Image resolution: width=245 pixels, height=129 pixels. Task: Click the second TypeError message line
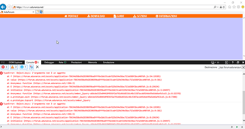pyautogui.click(x=34, y=104)
